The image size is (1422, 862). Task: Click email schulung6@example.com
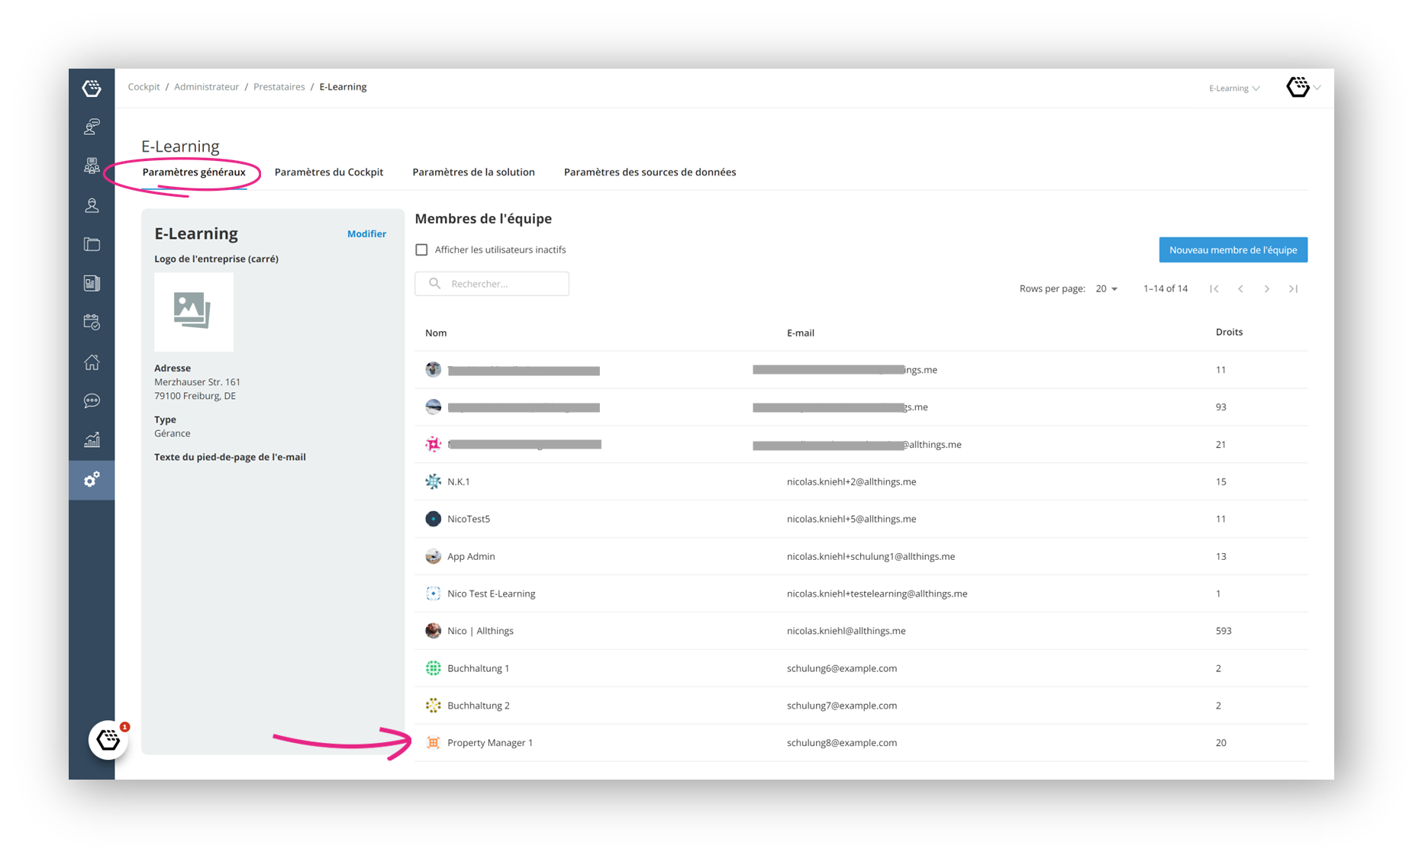842,668
